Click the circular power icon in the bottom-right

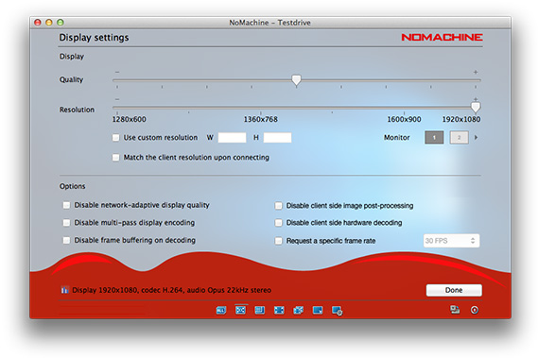pyautogui.click(x=475, y=310)
